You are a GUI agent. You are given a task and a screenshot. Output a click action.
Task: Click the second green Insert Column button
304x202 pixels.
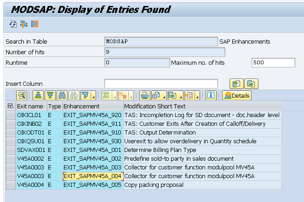click(251, 84)
